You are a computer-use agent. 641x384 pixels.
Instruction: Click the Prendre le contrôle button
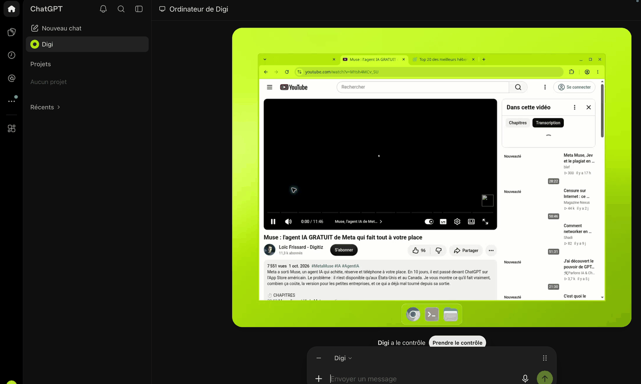457,342
